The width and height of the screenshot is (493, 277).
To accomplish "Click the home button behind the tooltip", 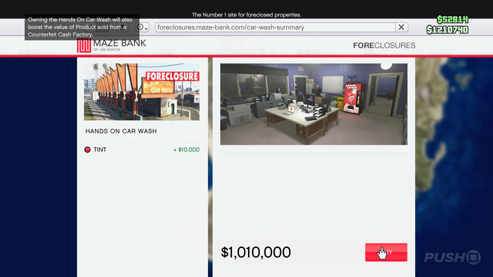I will click(122, 27).
